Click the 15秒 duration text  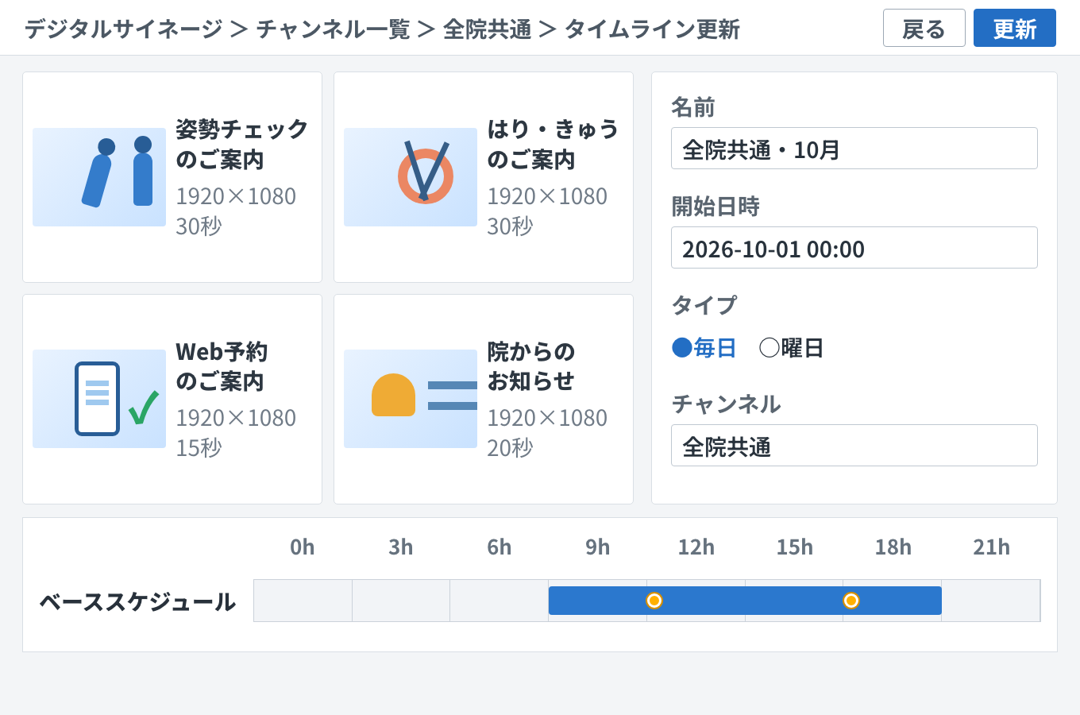point(199,448)
